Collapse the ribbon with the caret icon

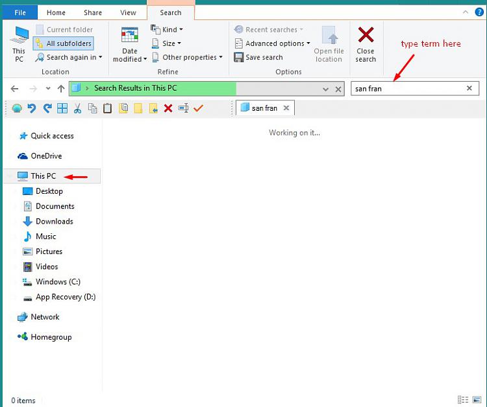pyautogui.click(x=466, y=12)
